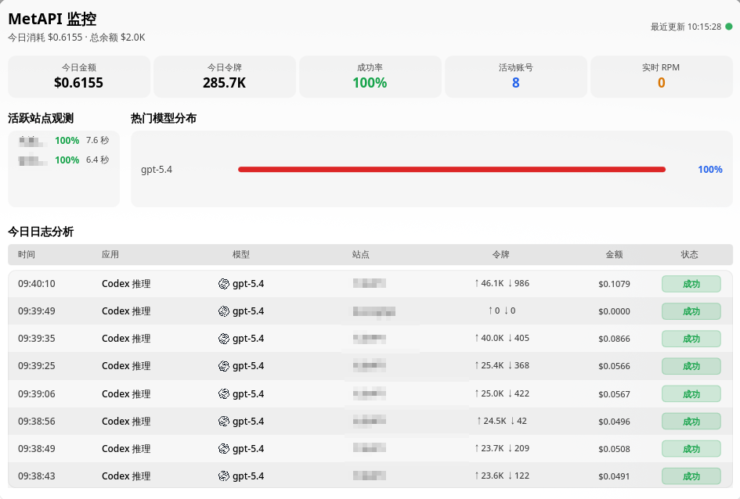Open the 今日金额 $0.6155 card

tap(79, 77)
